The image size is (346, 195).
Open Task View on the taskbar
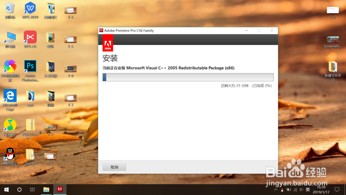(33, 189)
